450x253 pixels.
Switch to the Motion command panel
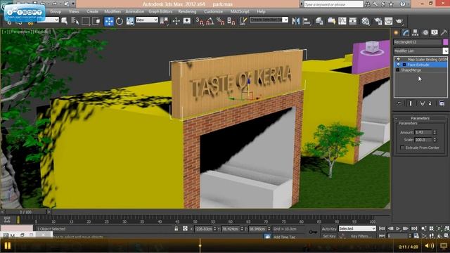click(425, 33)
